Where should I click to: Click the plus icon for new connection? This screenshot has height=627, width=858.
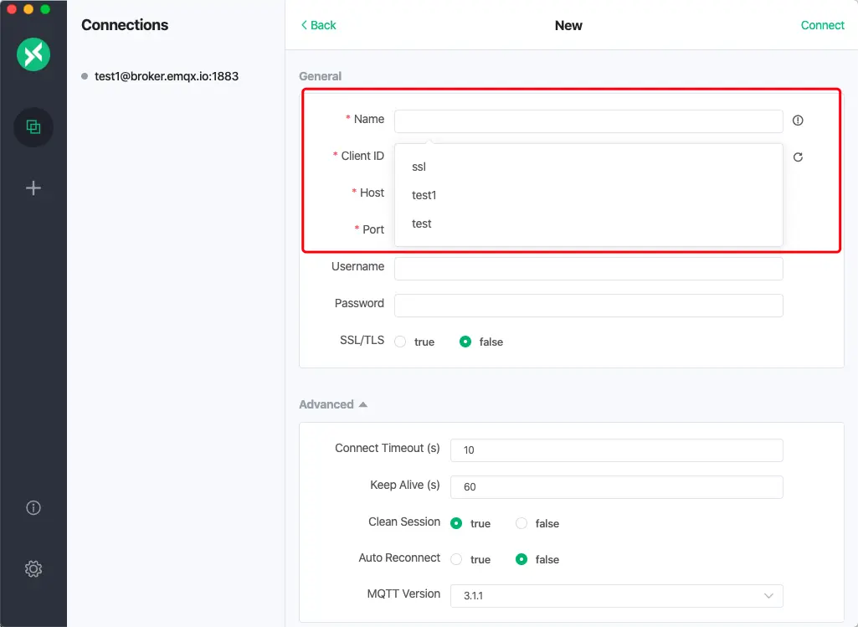coord(33,188)
